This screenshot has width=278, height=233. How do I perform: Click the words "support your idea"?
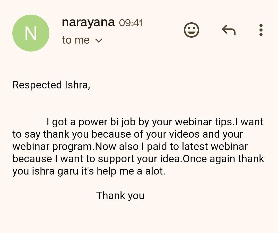click(140, 159)
